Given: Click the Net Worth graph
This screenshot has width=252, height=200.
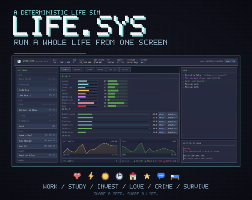Looking at the screenshot, I should pyautogui.click(x=90, y=148).
